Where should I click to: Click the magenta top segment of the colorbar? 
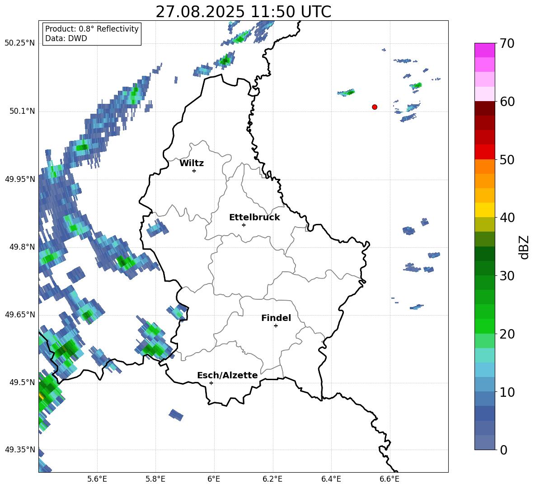(x=484, y=50)
